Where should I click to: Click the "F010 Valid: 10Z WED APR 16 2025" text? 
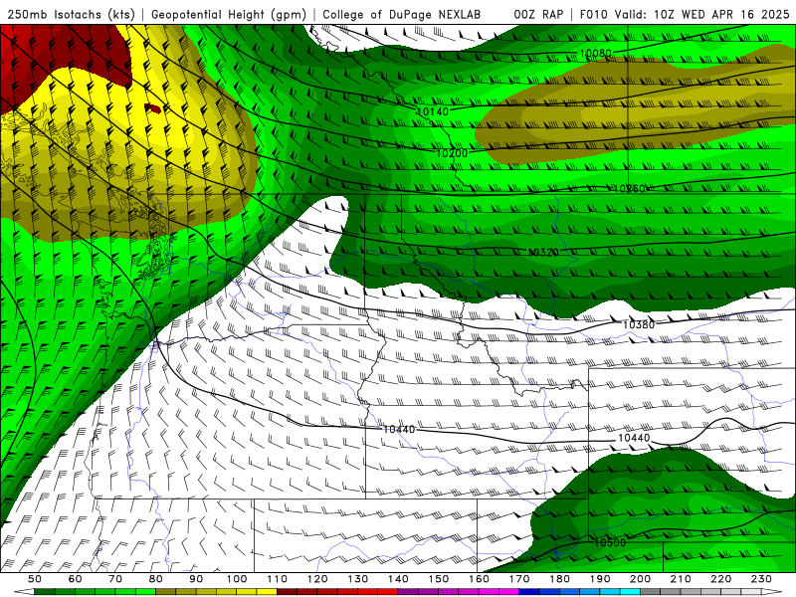click(685, 14)
